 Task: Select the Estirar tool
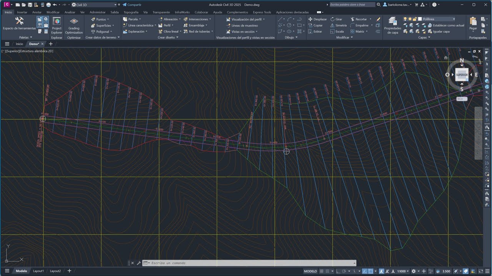(x=315, y=31)
